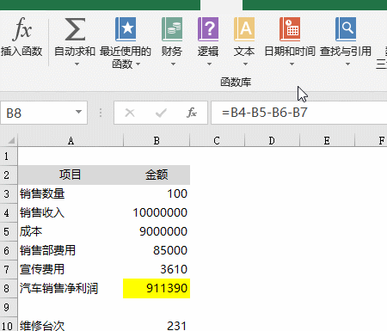The height and width of the screenshot is (331, 387).
Task: Select row 5 header
Action: click(x=9, y=231)
